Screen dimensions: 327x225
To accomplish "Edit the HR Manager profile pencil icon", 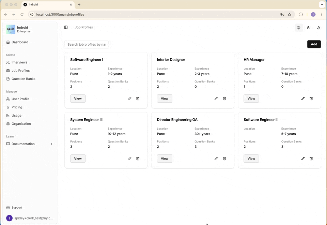I will click(303, 99).
